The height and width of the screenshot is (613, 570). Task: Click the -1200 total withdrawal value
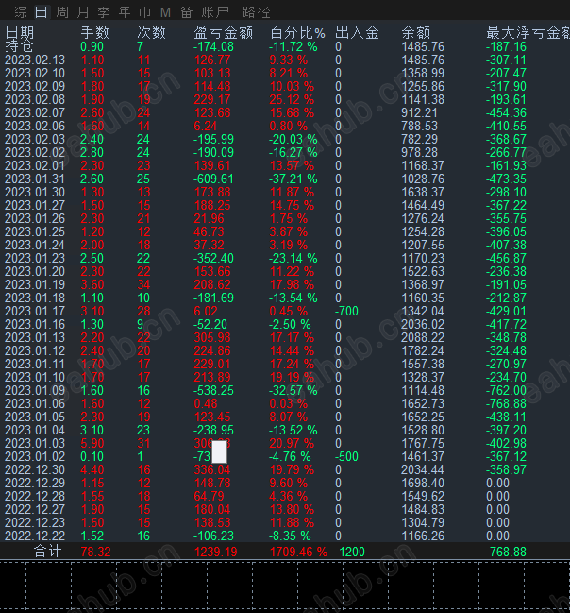350,552
